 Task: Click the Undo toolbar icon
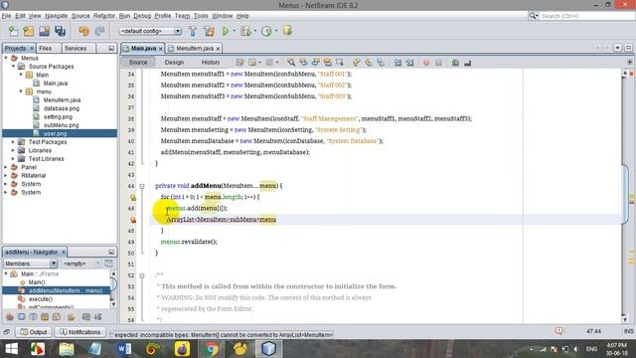(83, 31)
